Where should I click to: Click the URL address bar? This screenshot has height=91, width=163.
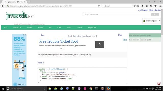click(x=53, y=6)
